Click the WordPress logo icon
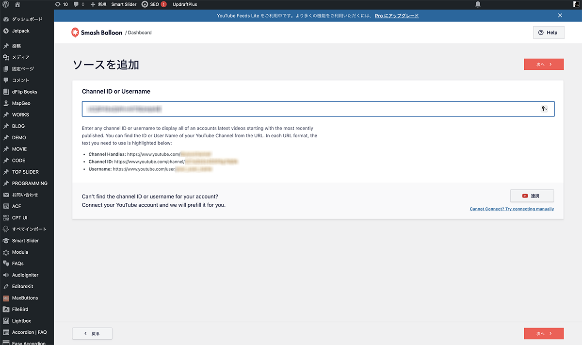Screen dimensions: 582x345 [6, 4]
